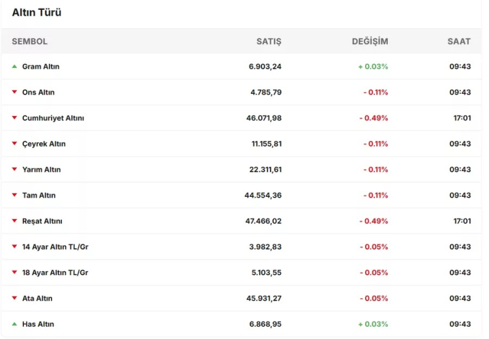The image size is (489, 339).
Task: Click the red arrow next to Ata Altın
Action: [14, 299]
